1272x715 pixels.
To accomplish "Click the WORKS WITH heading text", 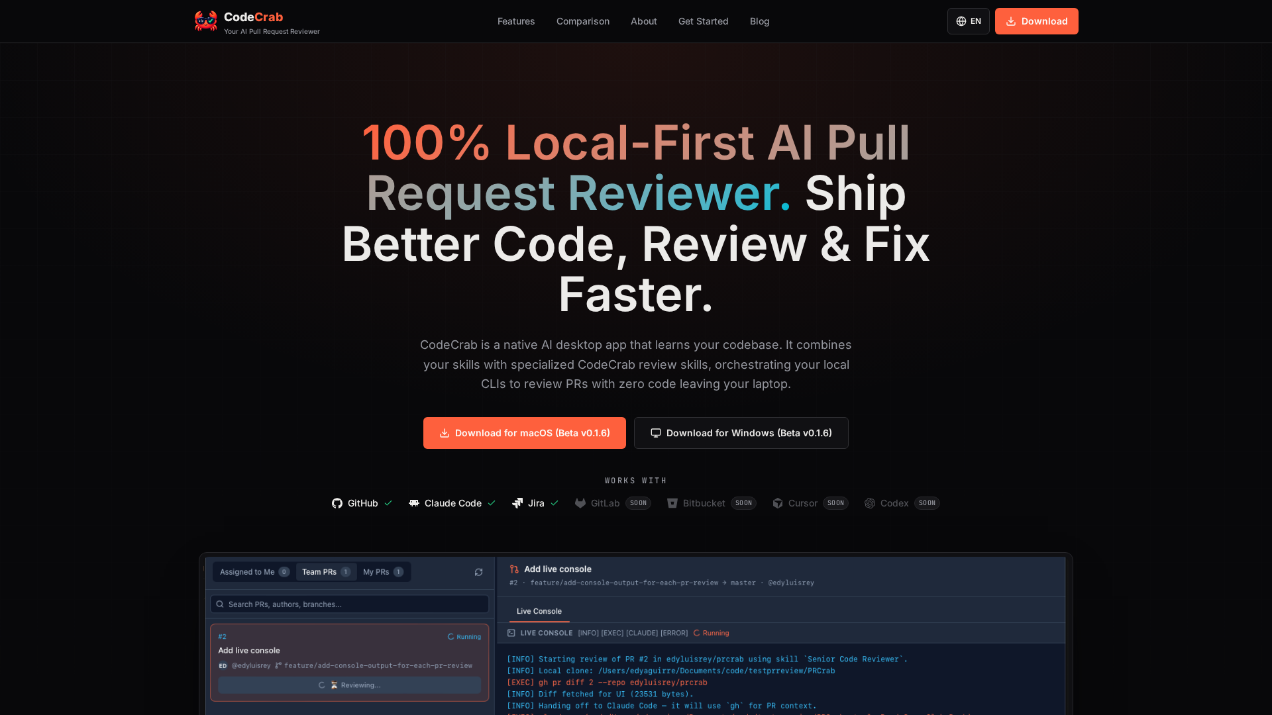I will (636, 481).
